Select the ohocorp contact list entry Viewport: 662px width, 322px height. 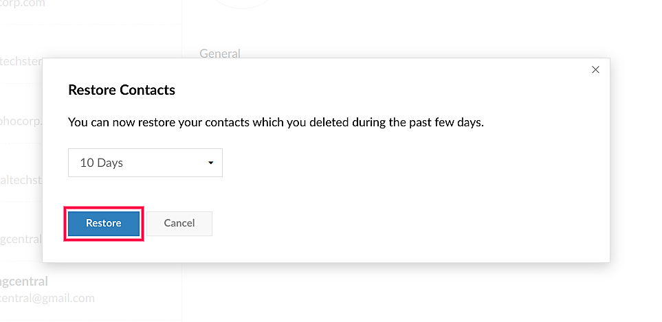pyautogui.click(x=21, y=121)
